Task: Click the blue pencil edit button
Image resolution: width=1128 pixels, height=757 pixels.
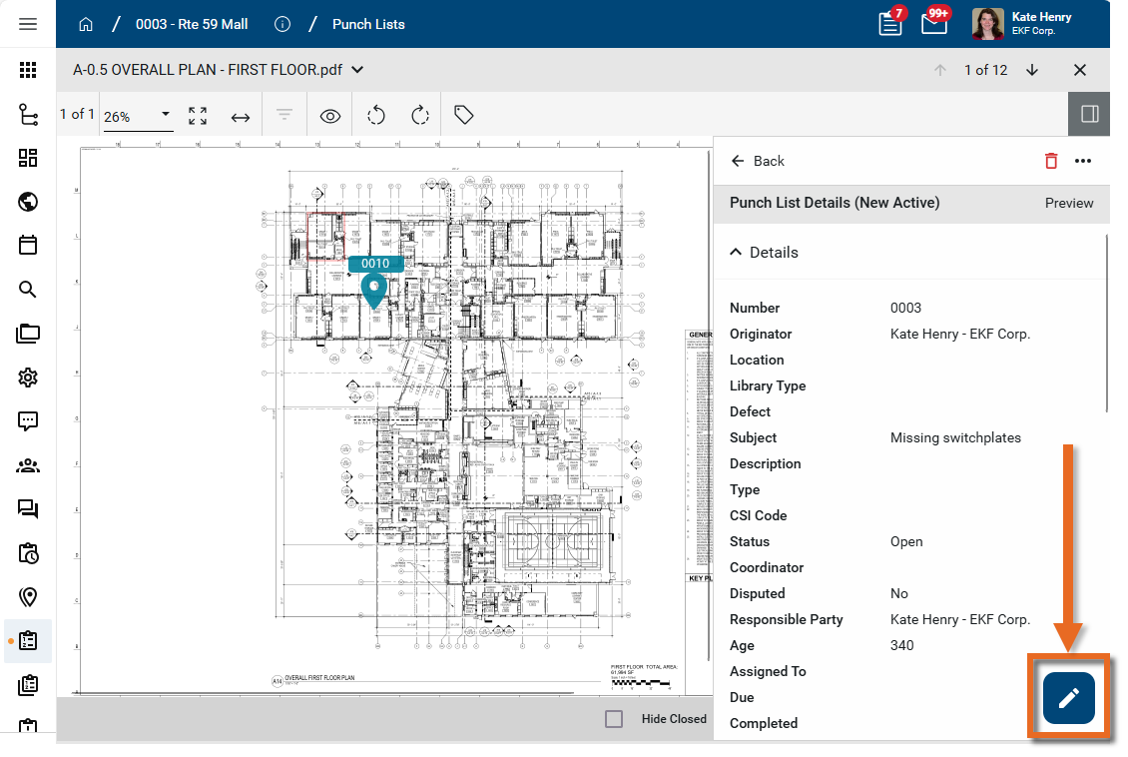Action: point(1068,698)
